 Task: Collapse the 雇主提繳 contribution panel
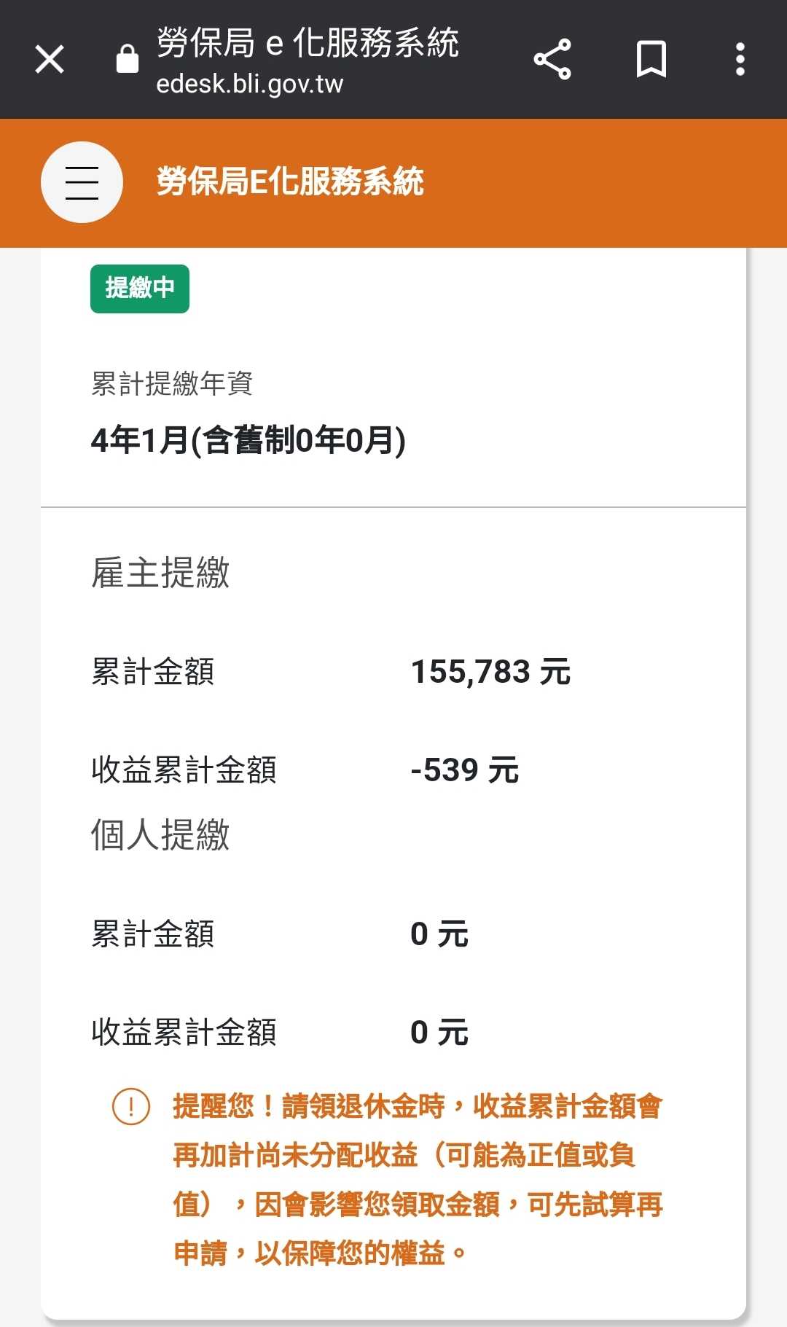[162, 575]
